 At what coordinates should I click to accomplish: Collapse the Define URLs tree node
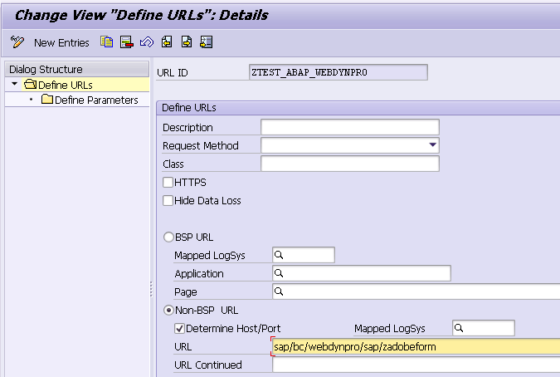[x=15, y=84]
